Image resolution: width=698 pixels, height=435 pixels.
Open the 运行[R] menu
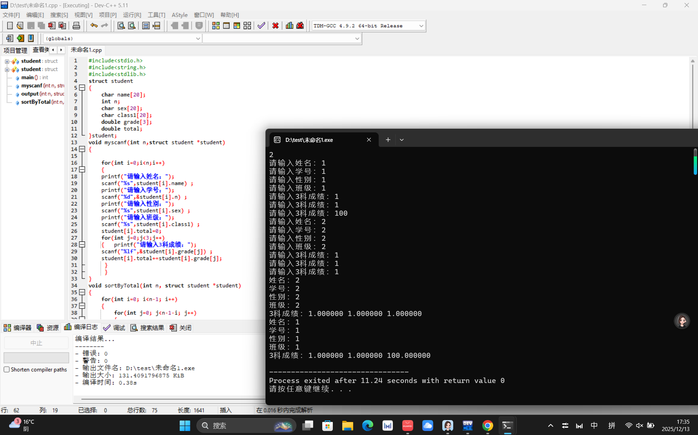coord(132,15)
